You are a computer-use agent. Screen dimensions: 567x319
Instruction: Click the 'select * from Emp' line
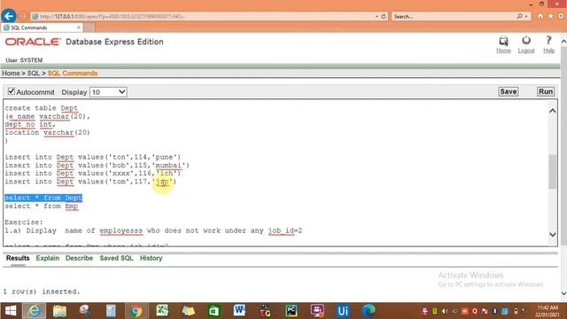coord(42,206)
